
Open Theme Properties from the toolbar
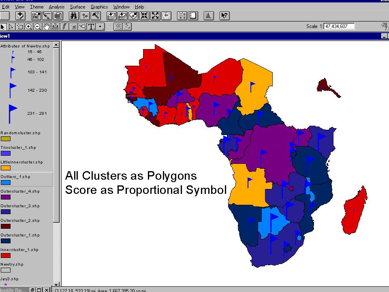[36, 16]
